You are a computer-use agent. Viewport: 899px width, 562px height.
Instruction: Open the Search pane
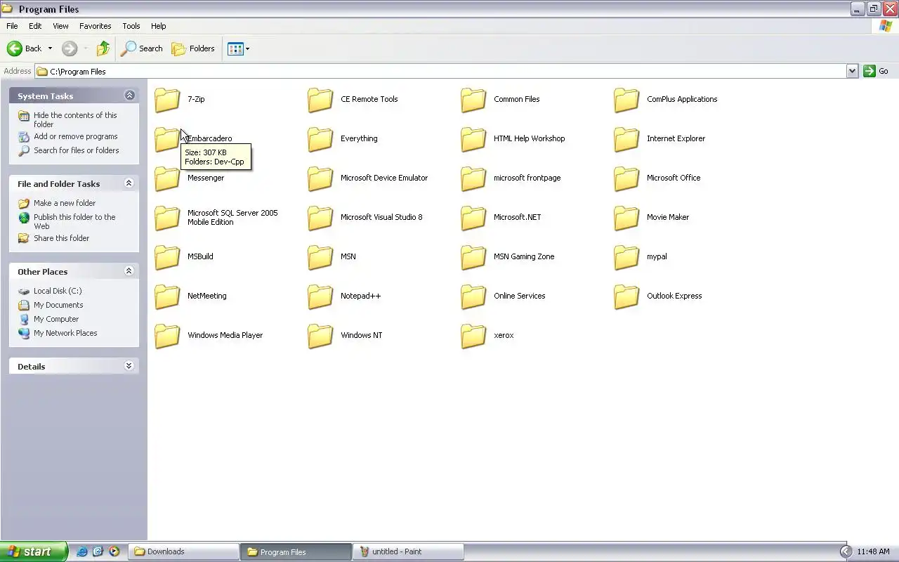click(x=141, y=48)
